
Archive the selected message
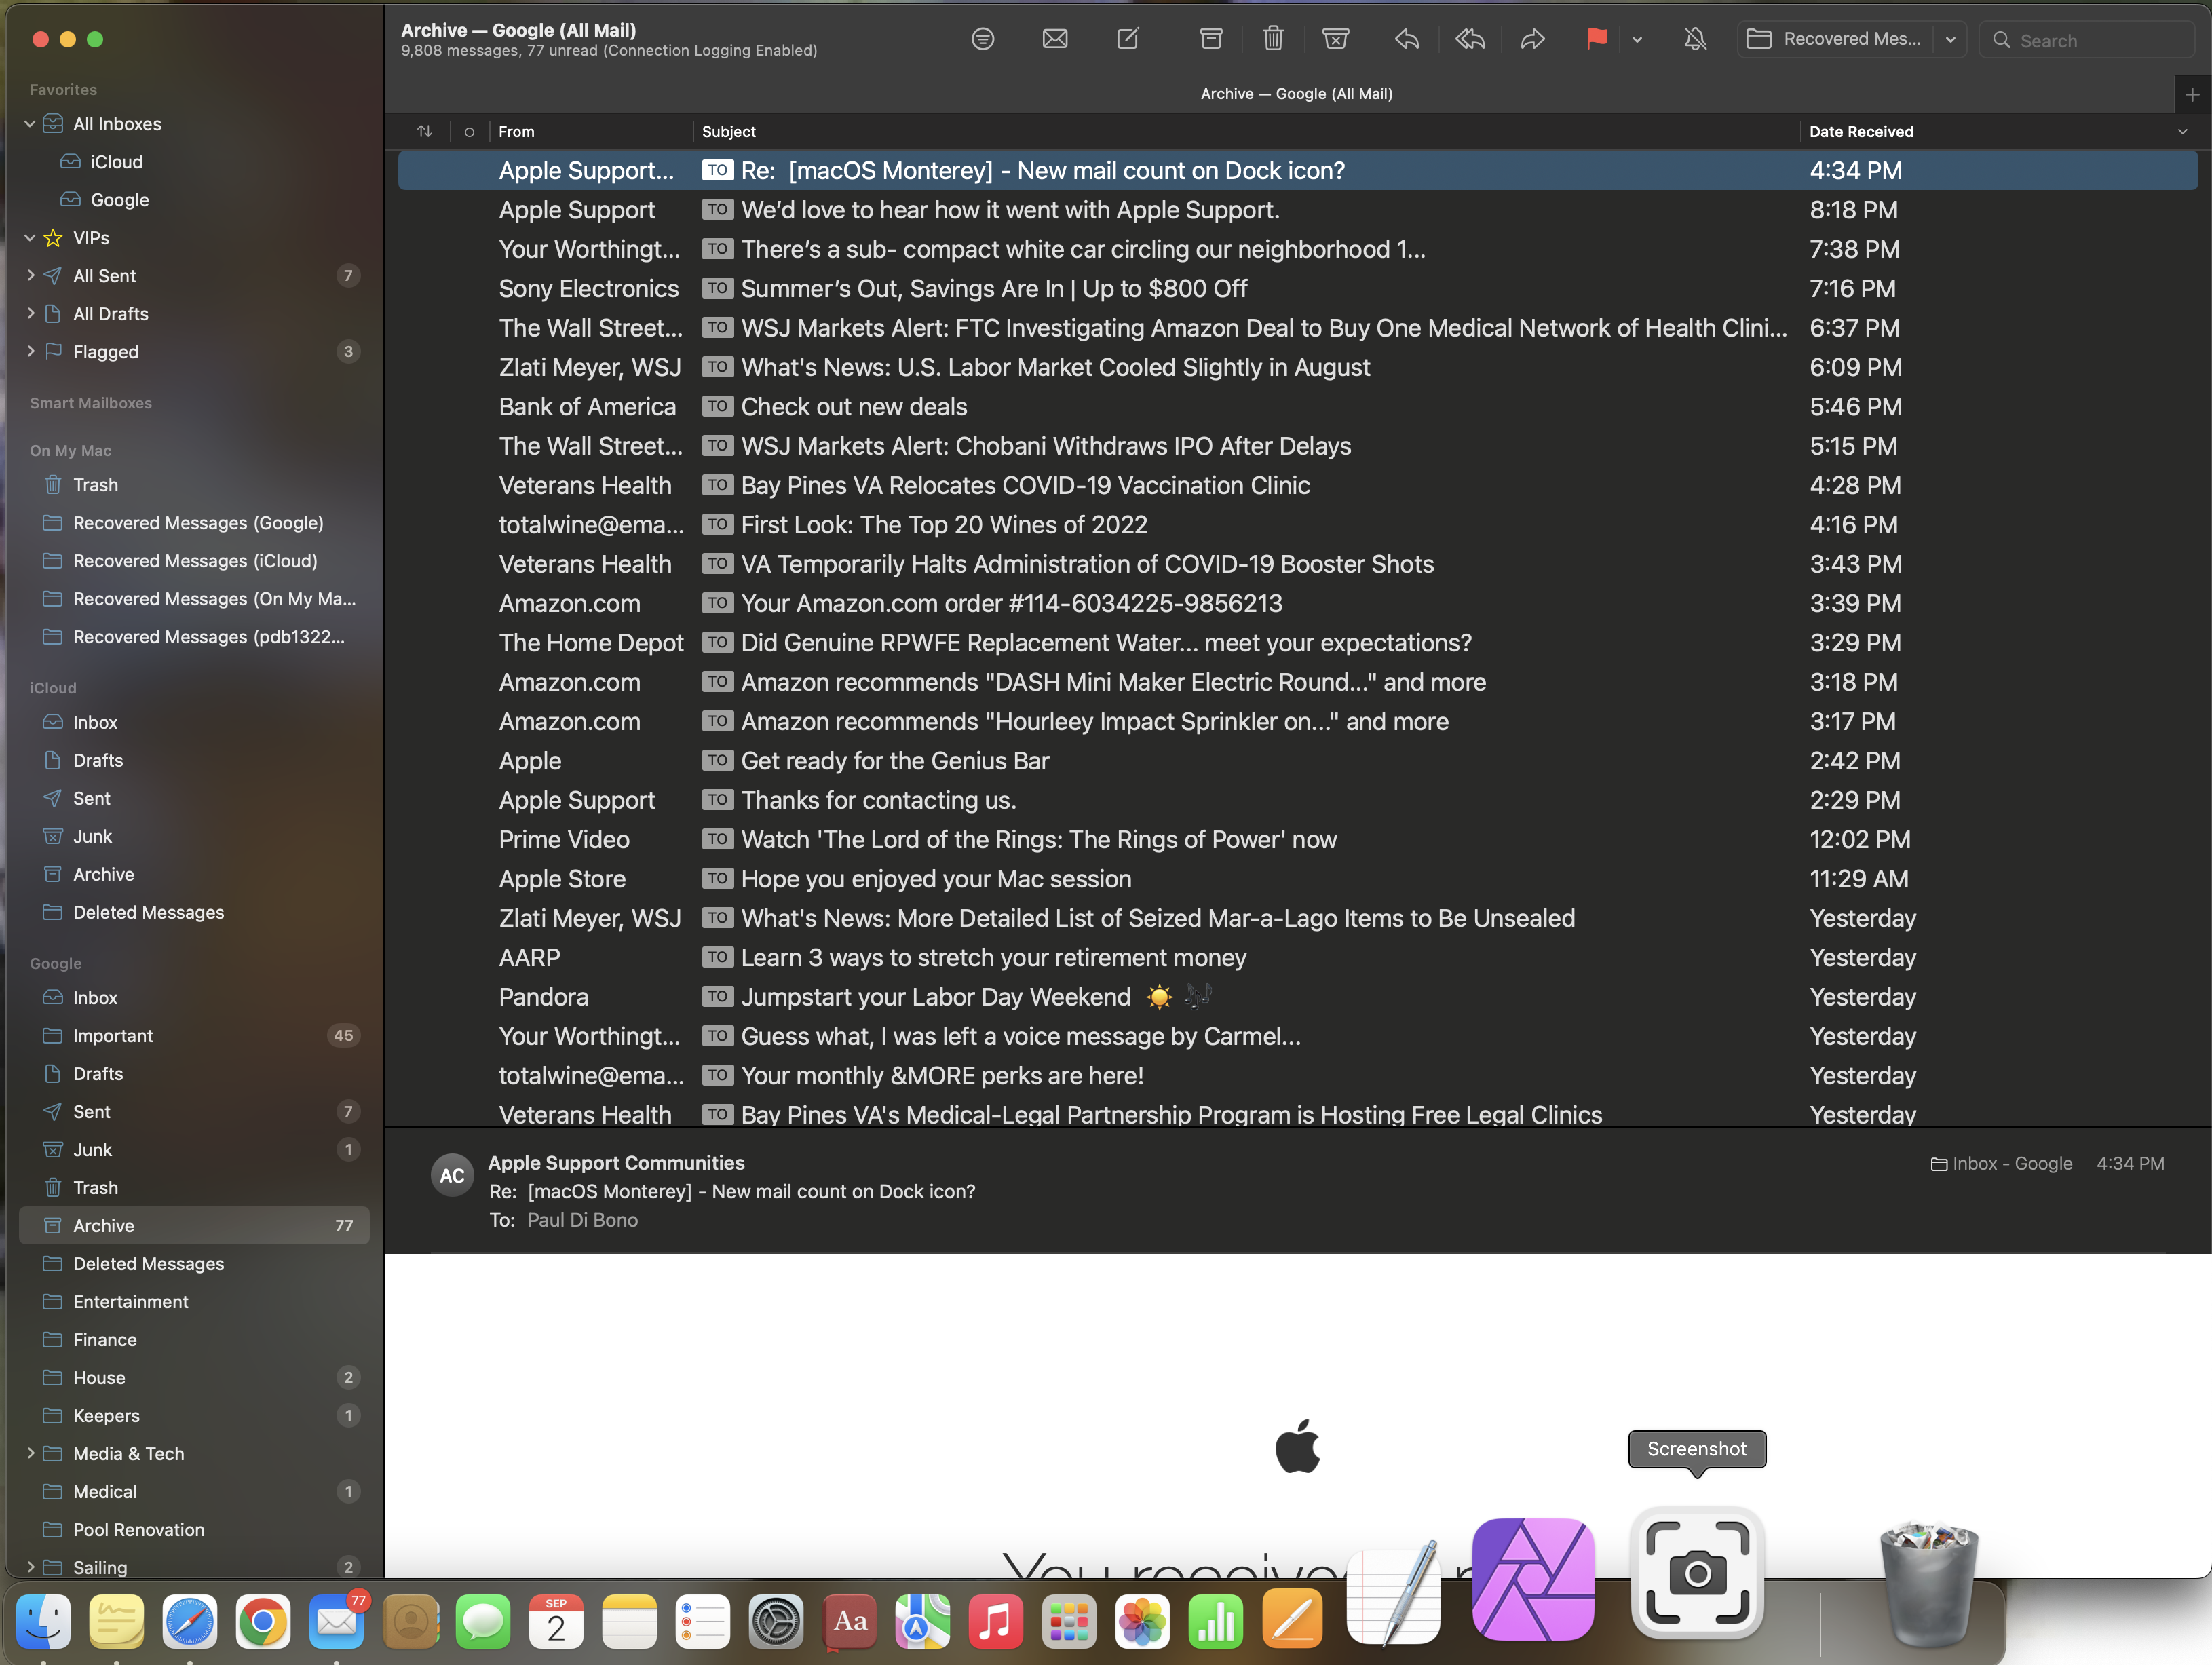(x=1210, y=39)
